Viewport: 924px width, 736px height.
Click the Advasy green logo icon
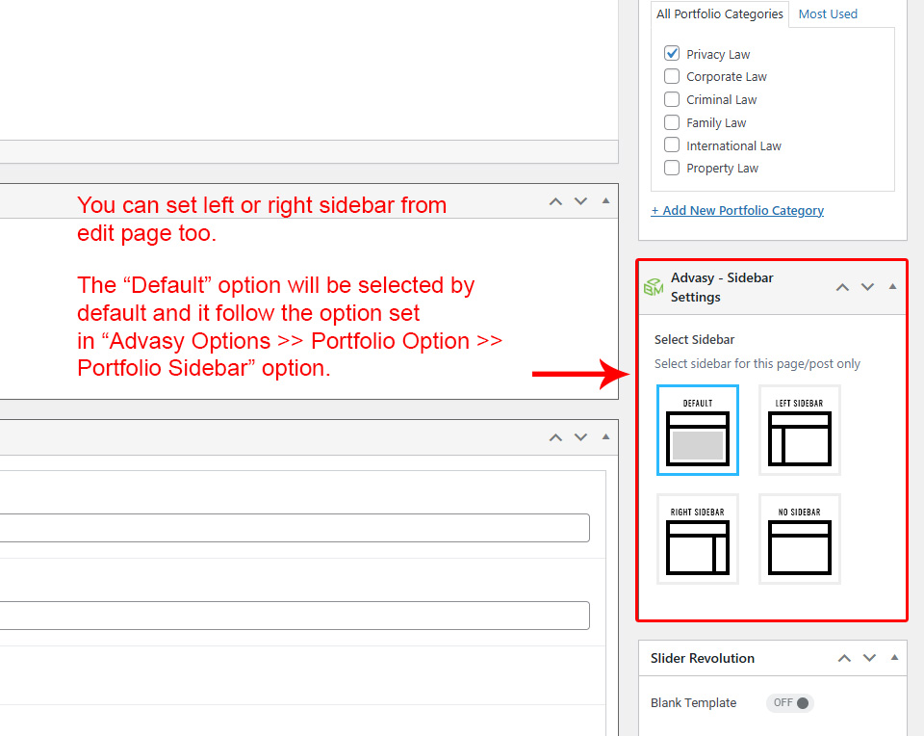click(x=654, y=287)
